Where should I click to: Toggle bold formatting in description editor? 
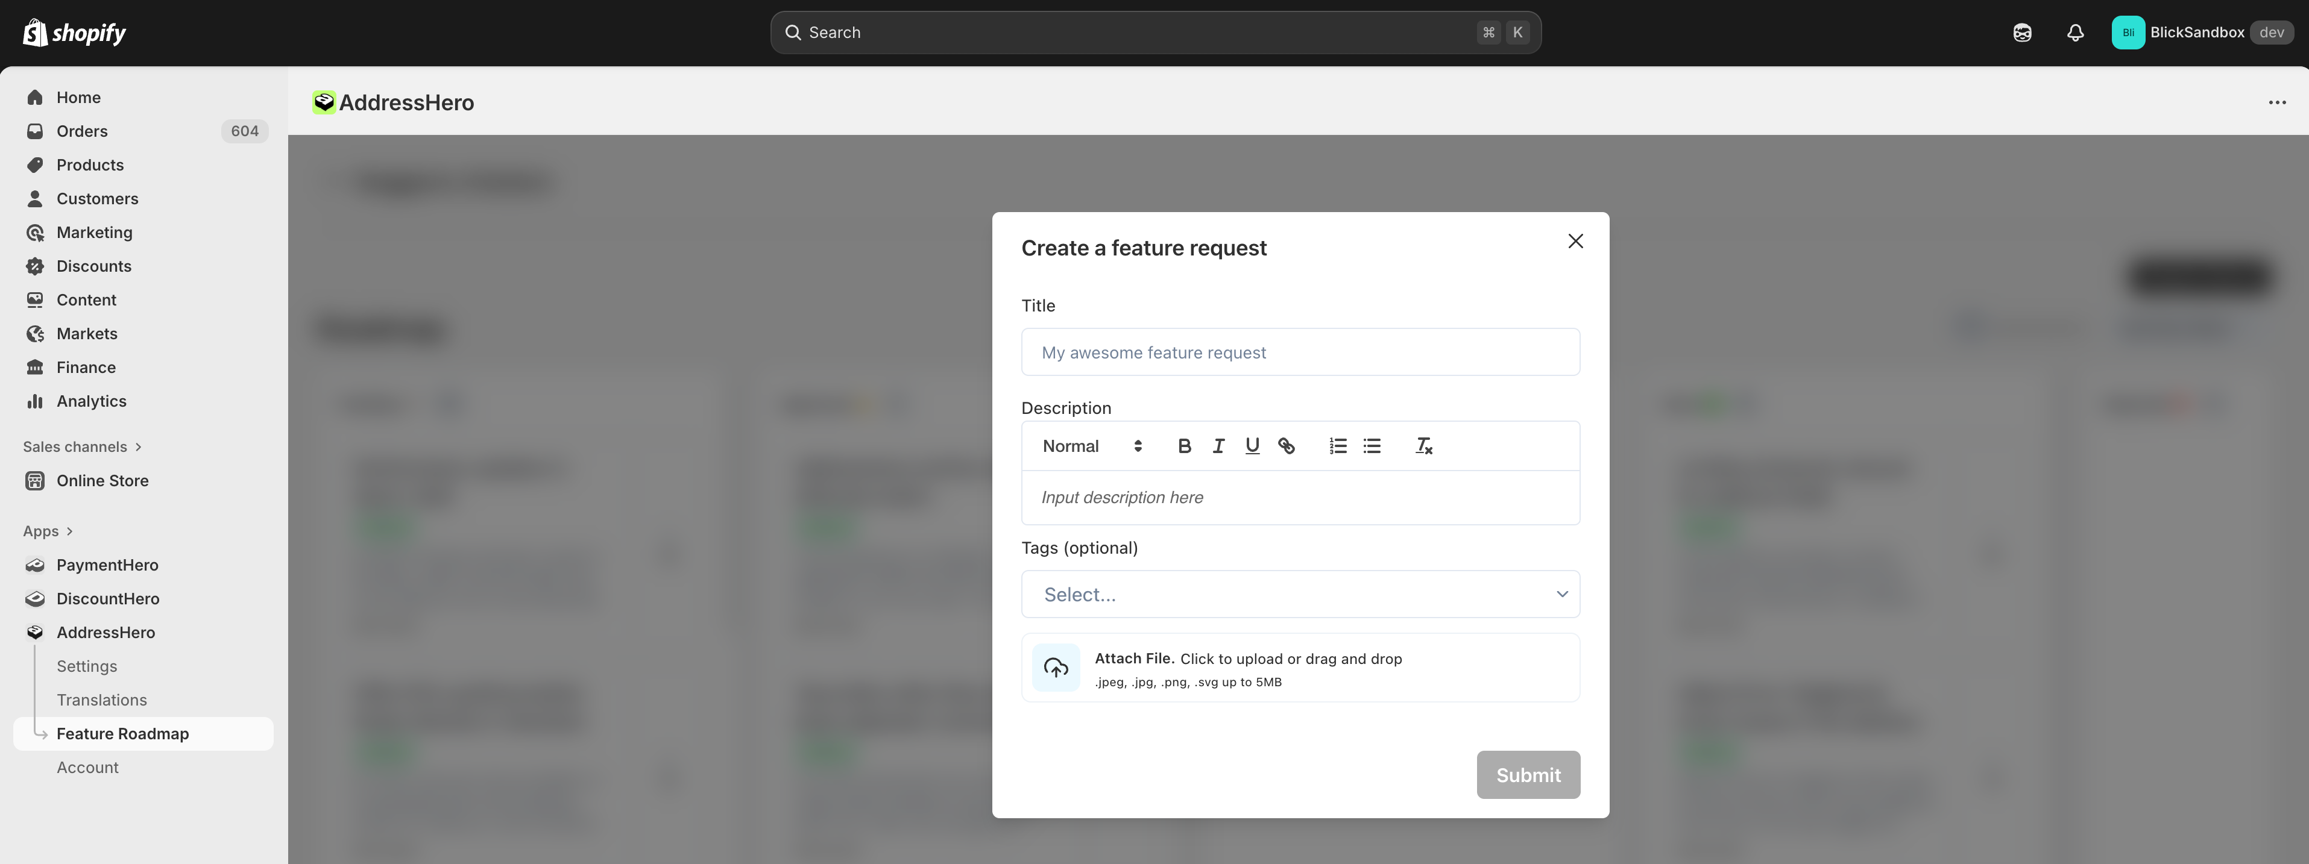click(x=1184, y=445)
